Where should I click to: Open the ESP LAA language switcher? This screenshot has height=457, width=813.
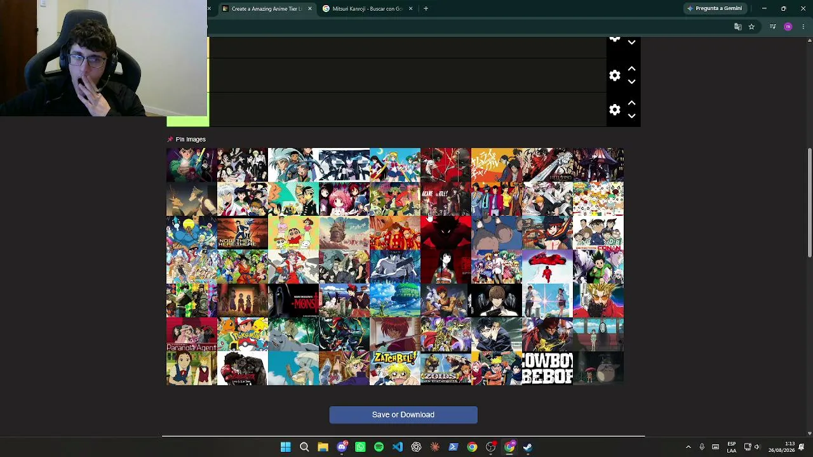coord(732,447)
